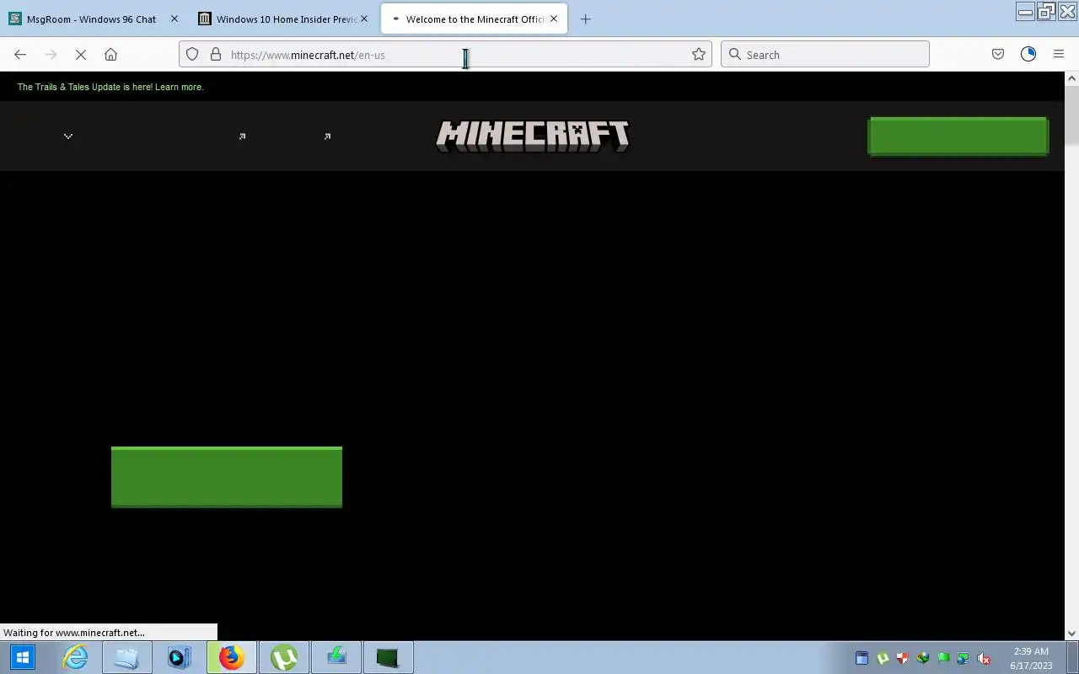Open the Windows Start button
1079x674 pixels.
click(x=23, y=657)
